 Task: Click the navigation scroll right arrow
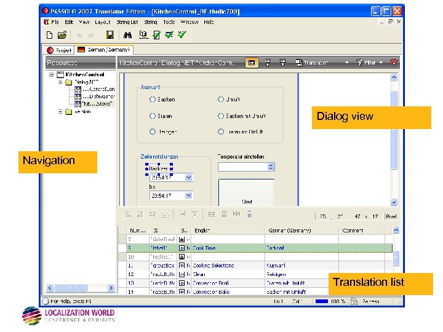(111, 288)
